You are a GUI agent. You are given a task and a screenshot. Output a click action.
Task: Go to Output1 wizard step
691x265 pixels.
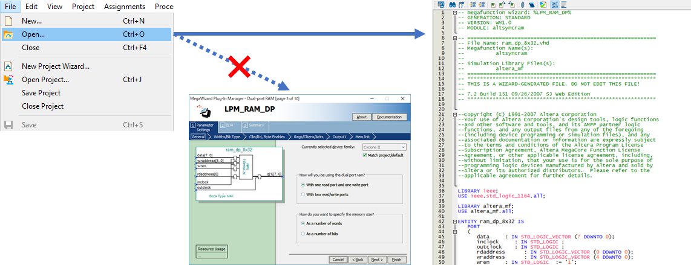[x=338, y=136]
